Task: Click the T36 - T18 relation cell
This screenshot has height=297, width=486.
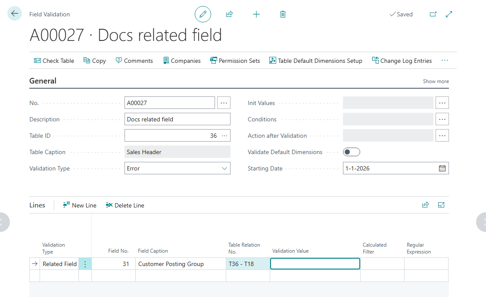Action: pyautogui.click(x=248, y=264)
